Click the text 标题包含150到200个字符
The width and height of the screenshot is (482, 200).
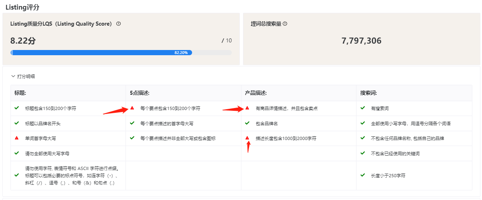coord(50,108)
